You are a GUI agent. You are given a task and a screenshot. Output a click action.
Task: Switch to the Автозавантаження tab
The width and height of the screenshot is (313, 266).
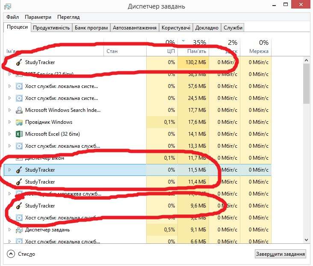pos(134,28)
